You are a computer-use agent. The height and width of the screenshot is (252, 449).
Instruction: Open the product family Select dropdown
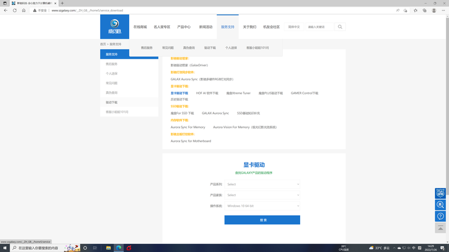262,195
